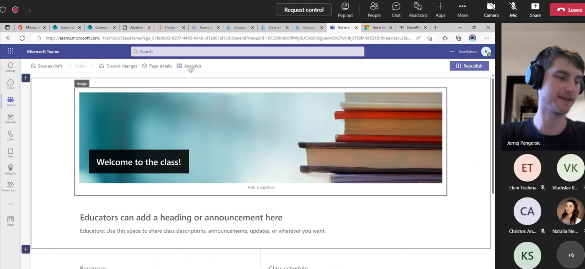Click the Reactions icon in meeting toolbar
Screen dimensions: 585x269
(x=418, y=10)
